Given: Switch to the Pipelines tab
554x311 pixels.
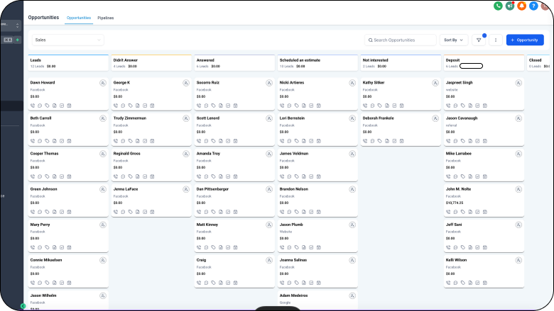Looking at the screenshot, I should [105, 18].
